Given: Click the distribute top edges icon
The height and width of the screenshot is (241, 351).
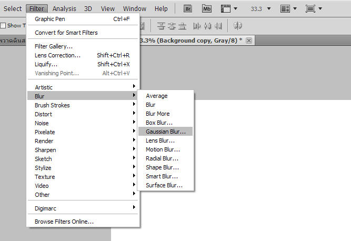Looking at the screenshot, I should (x=161, y=25).
